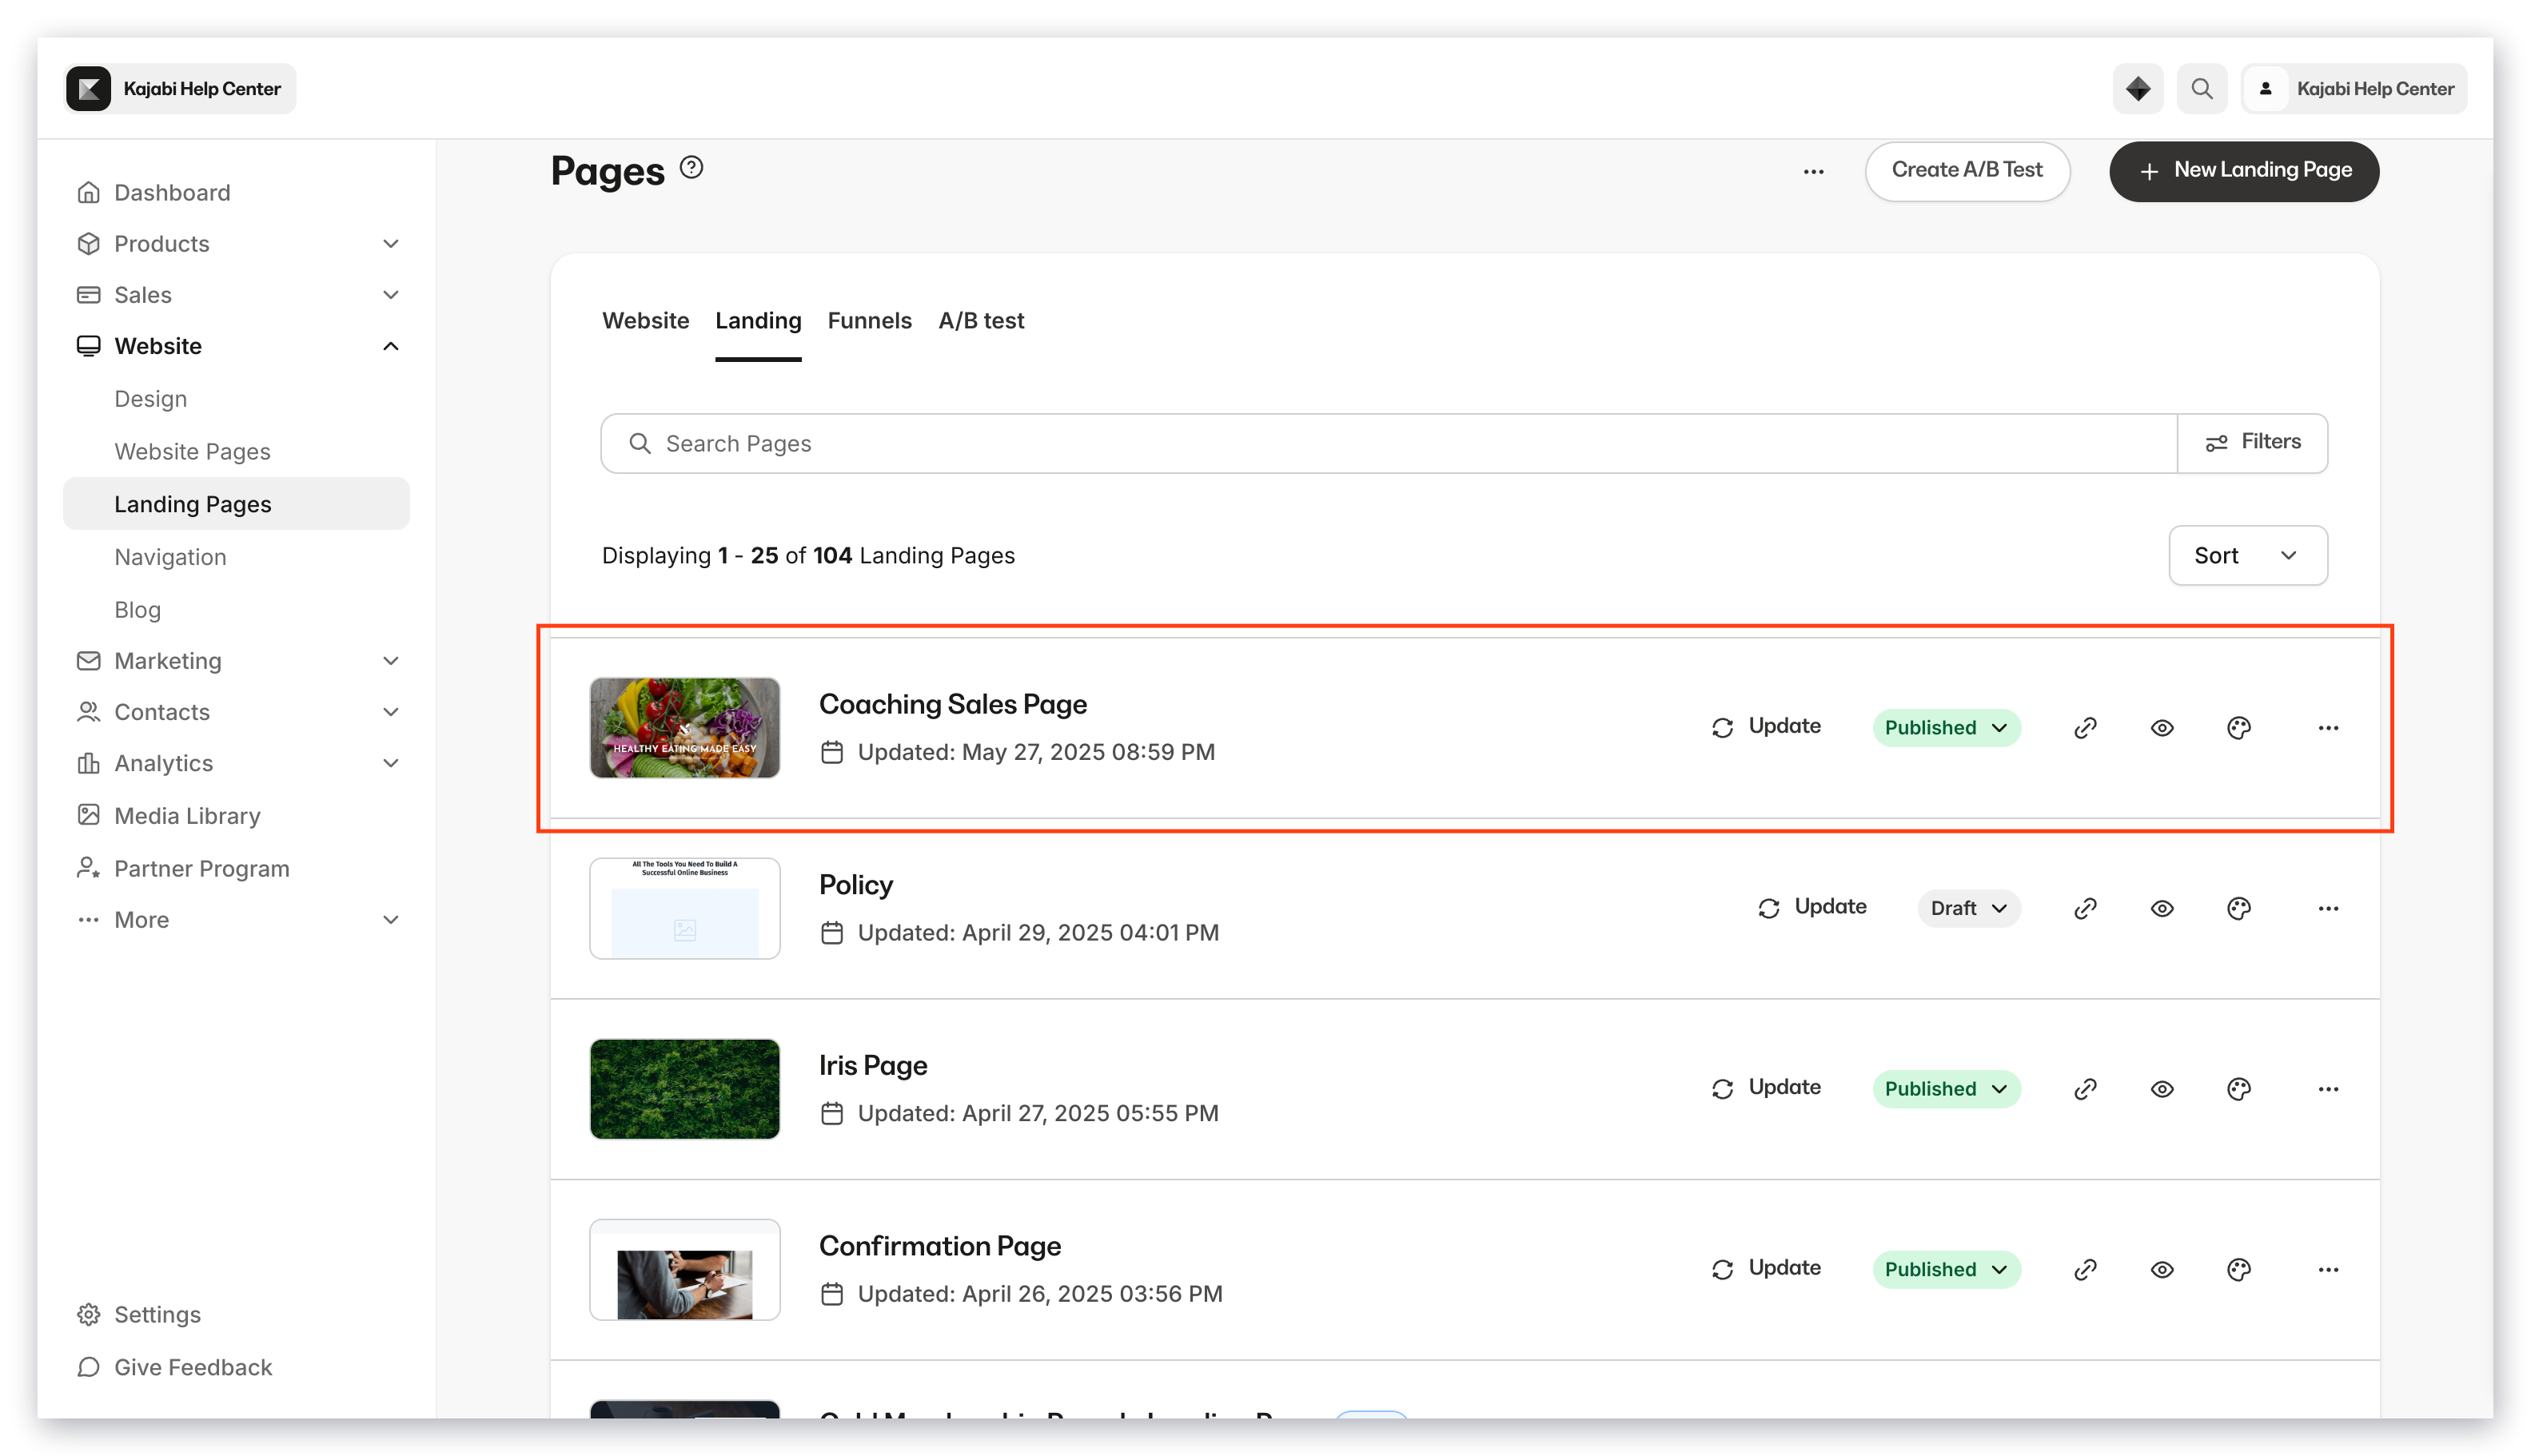Open Published status dropdown for Confirmation Page
The width and height of the screenshot is (2531, 1456).
[1945, 1269]
